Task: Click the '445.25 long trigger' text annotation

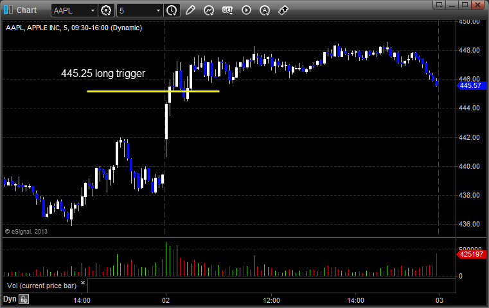Action: (103, 74)
